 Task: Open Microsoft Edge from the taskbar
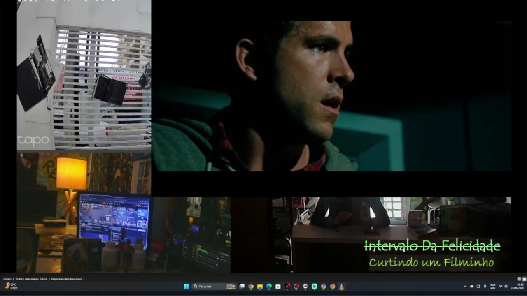coord(269,287)
